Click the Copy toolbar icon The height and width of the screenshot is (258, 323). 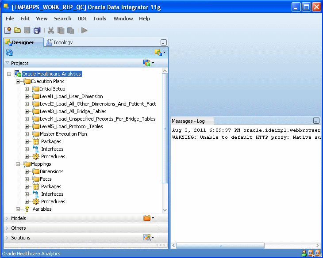click(x=61, y=30)
